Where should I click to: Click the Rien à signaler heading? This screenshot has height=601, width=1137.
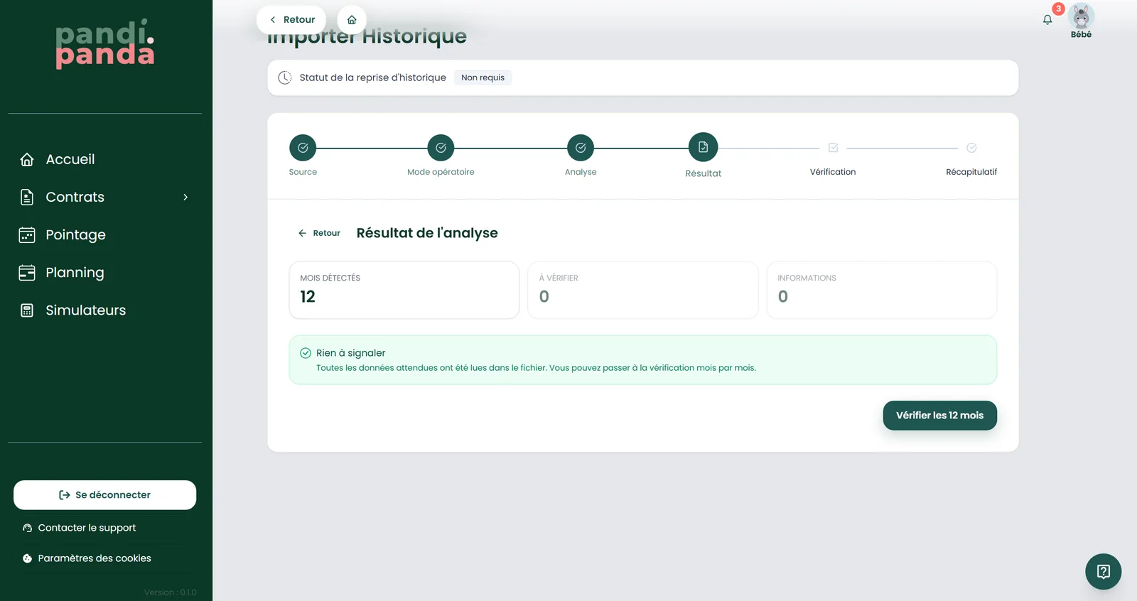(351, 353)
